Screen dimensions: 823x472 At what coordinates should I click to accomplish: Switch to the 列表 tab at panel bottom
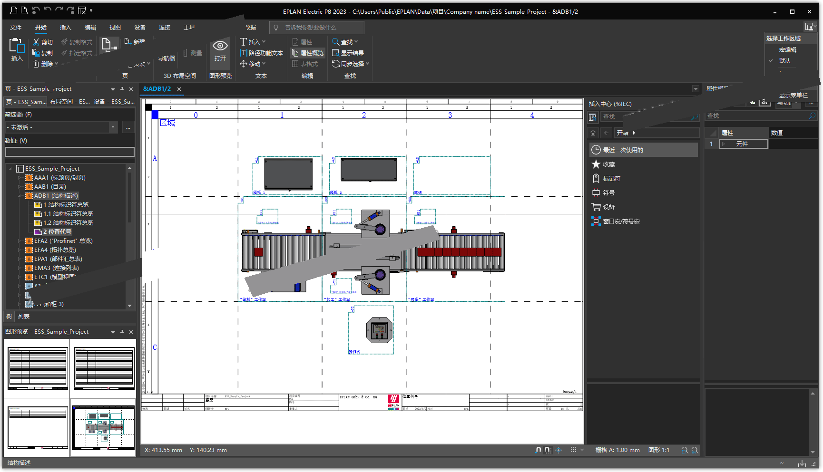click(24, 317)
